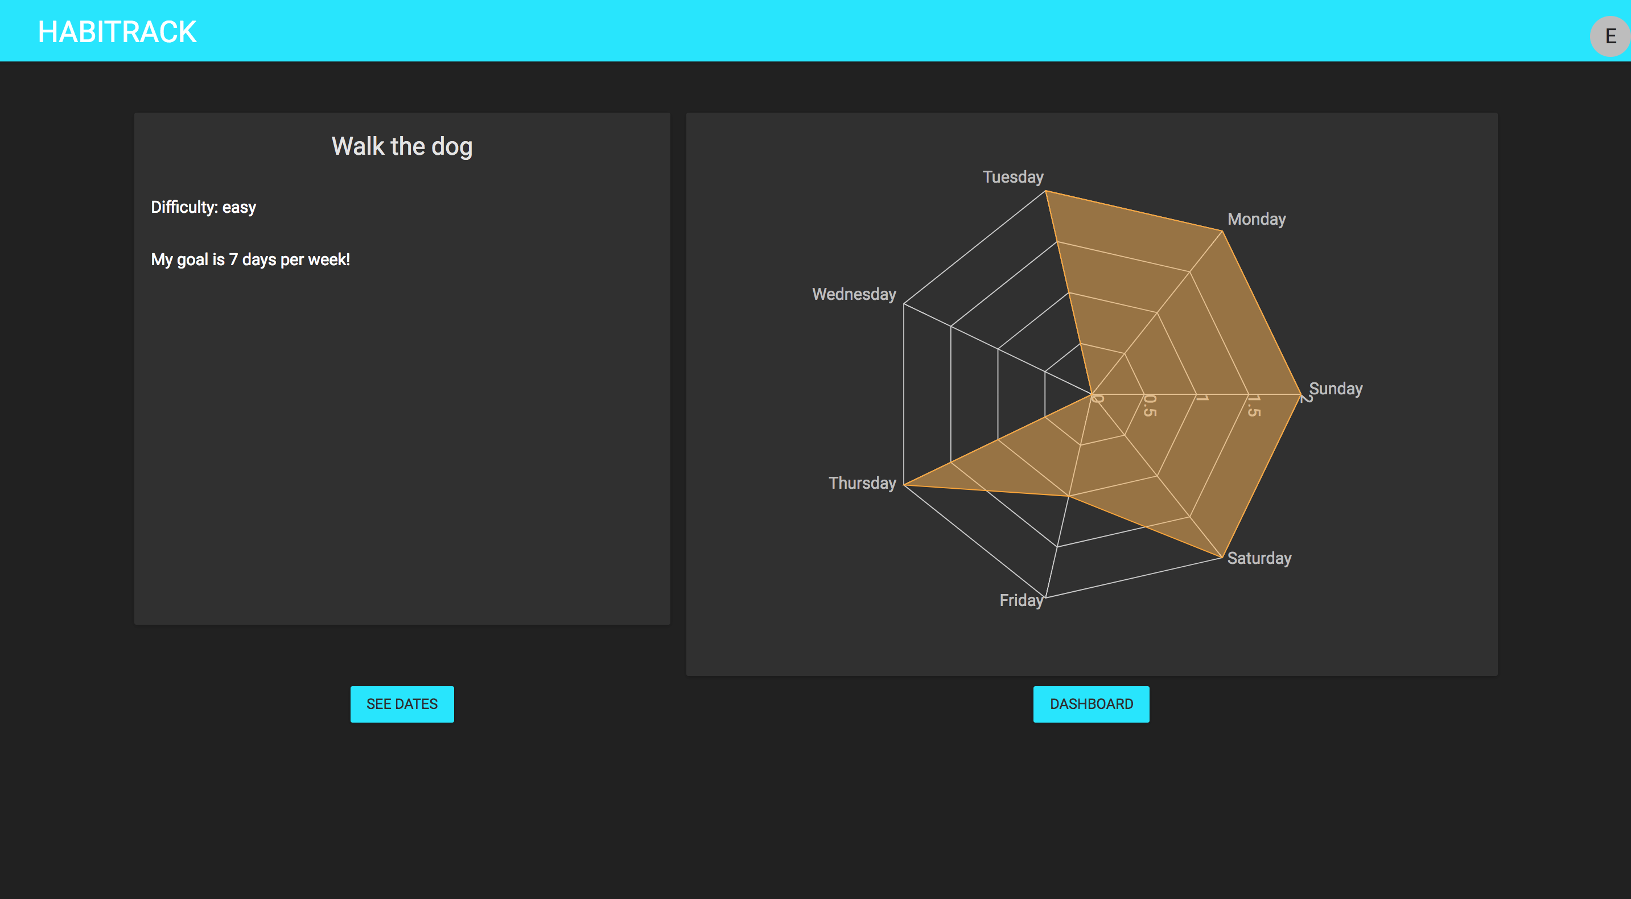1631x899 pixels.
Task: Click the Difficulty: easy text
Action: (203, 207)
